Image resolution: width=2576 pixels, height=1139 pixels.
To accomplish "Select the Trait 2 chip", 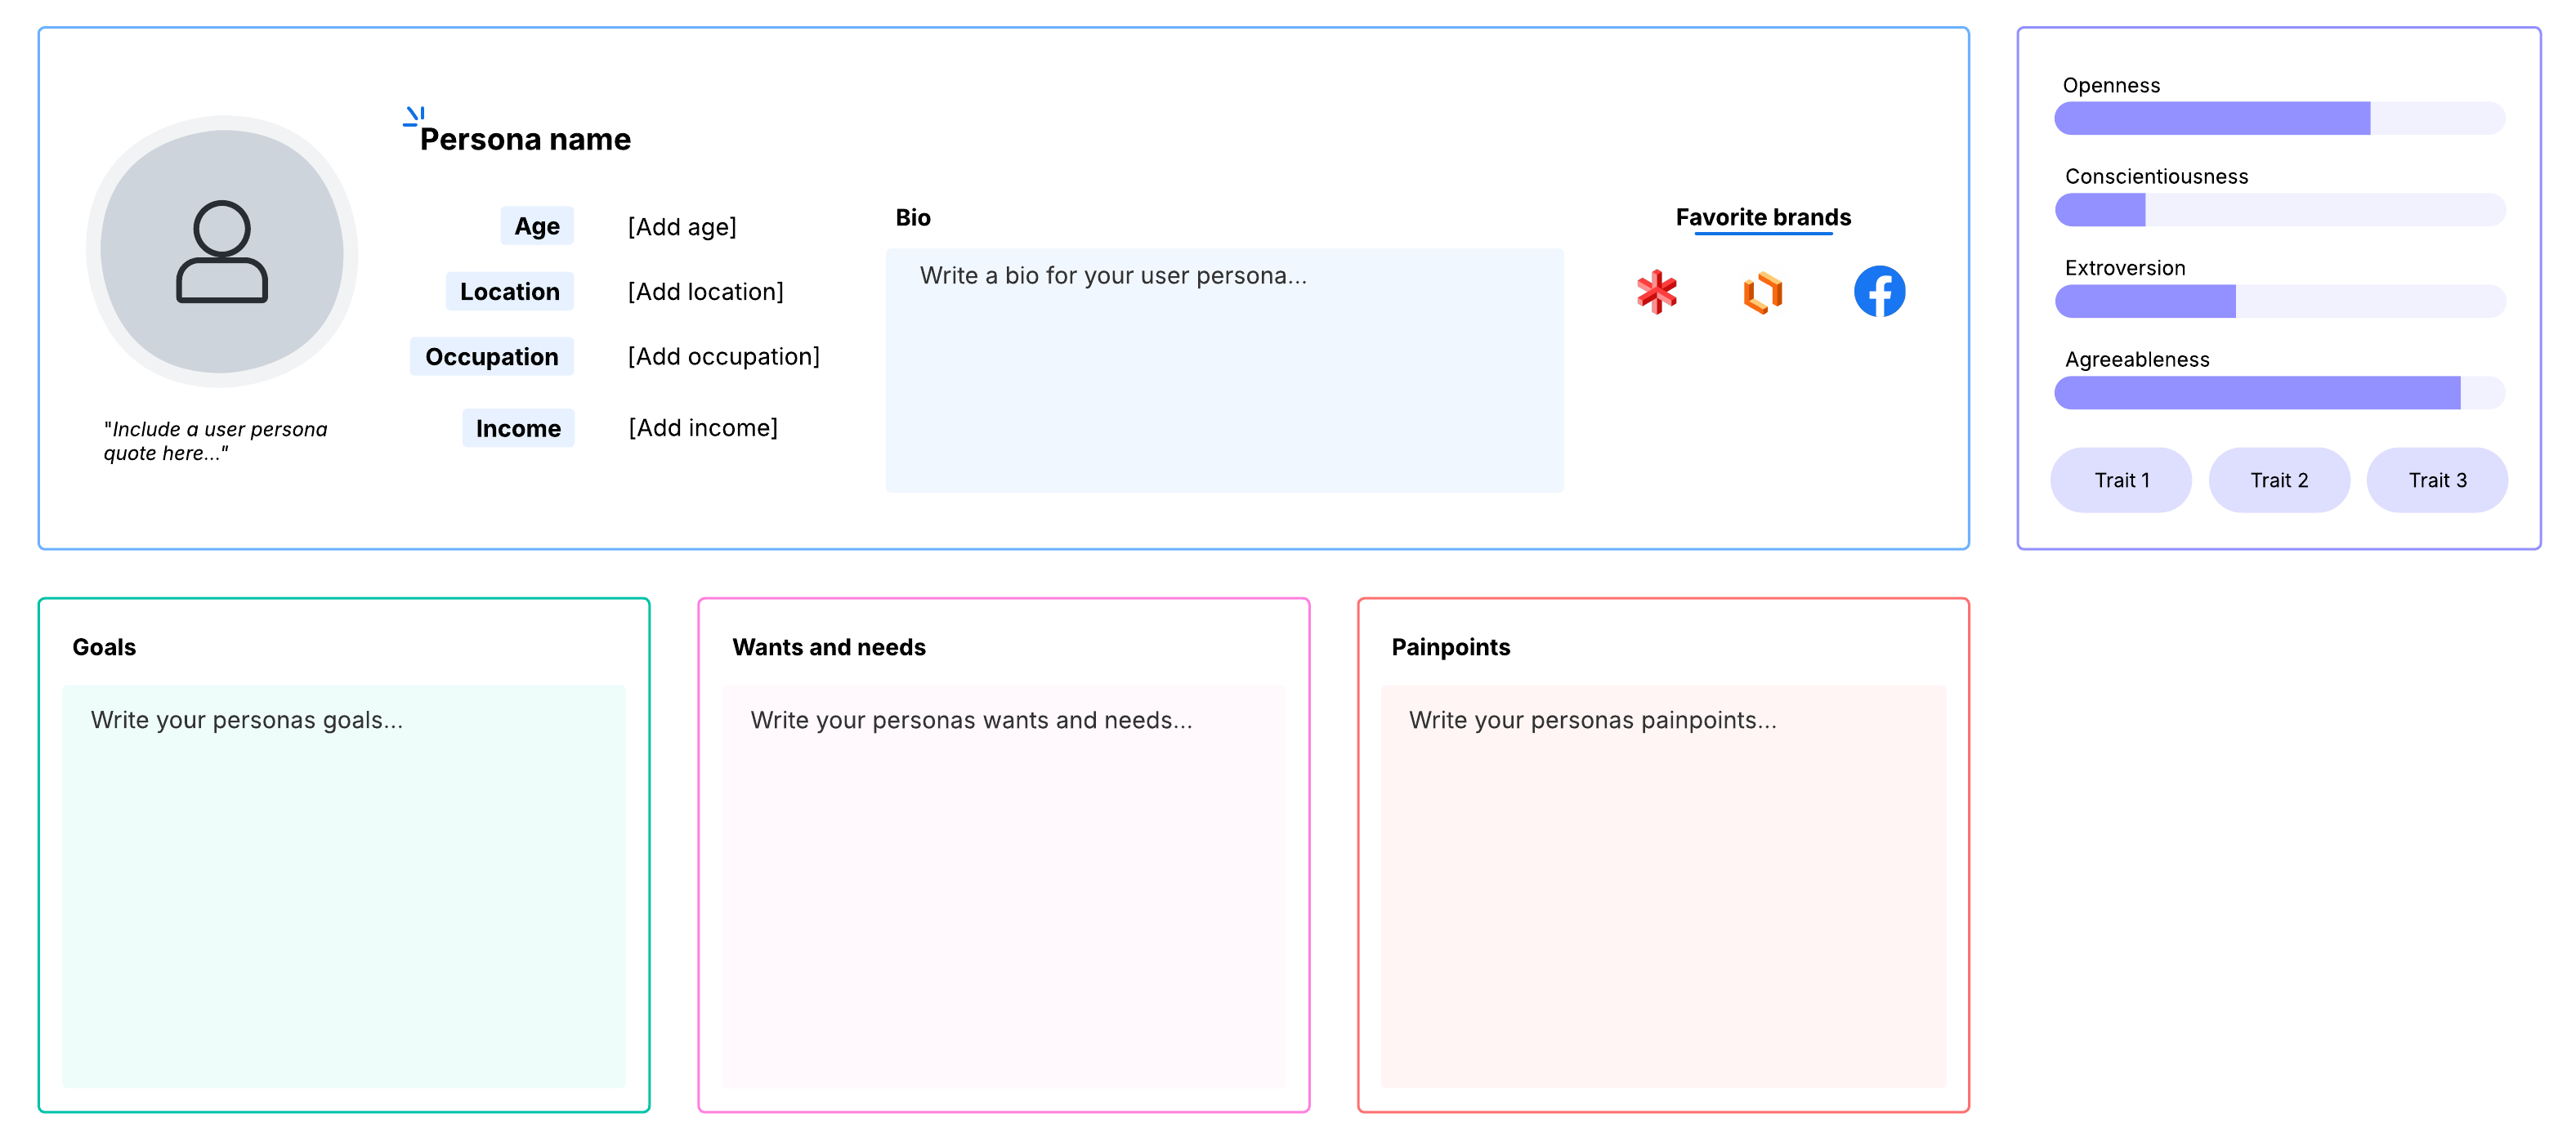I will (2279, 480).
